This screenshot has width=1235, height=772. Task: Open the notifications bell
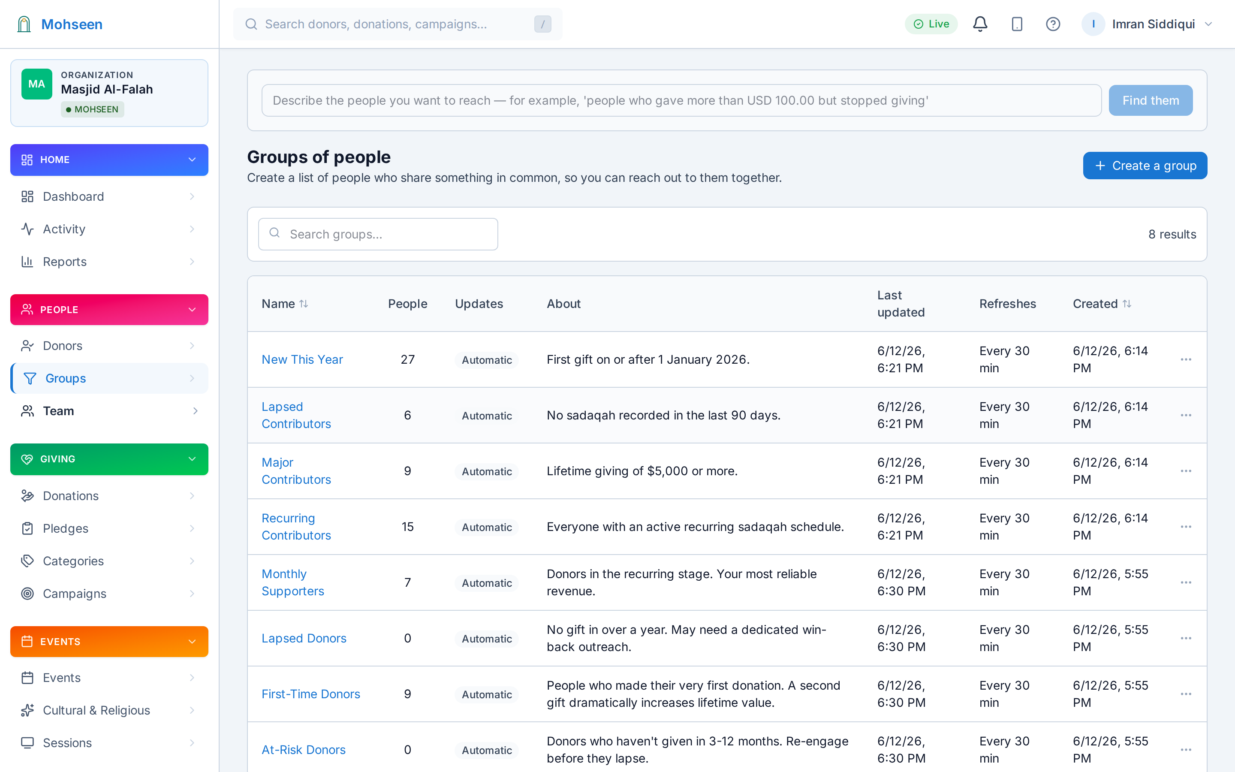980,24
